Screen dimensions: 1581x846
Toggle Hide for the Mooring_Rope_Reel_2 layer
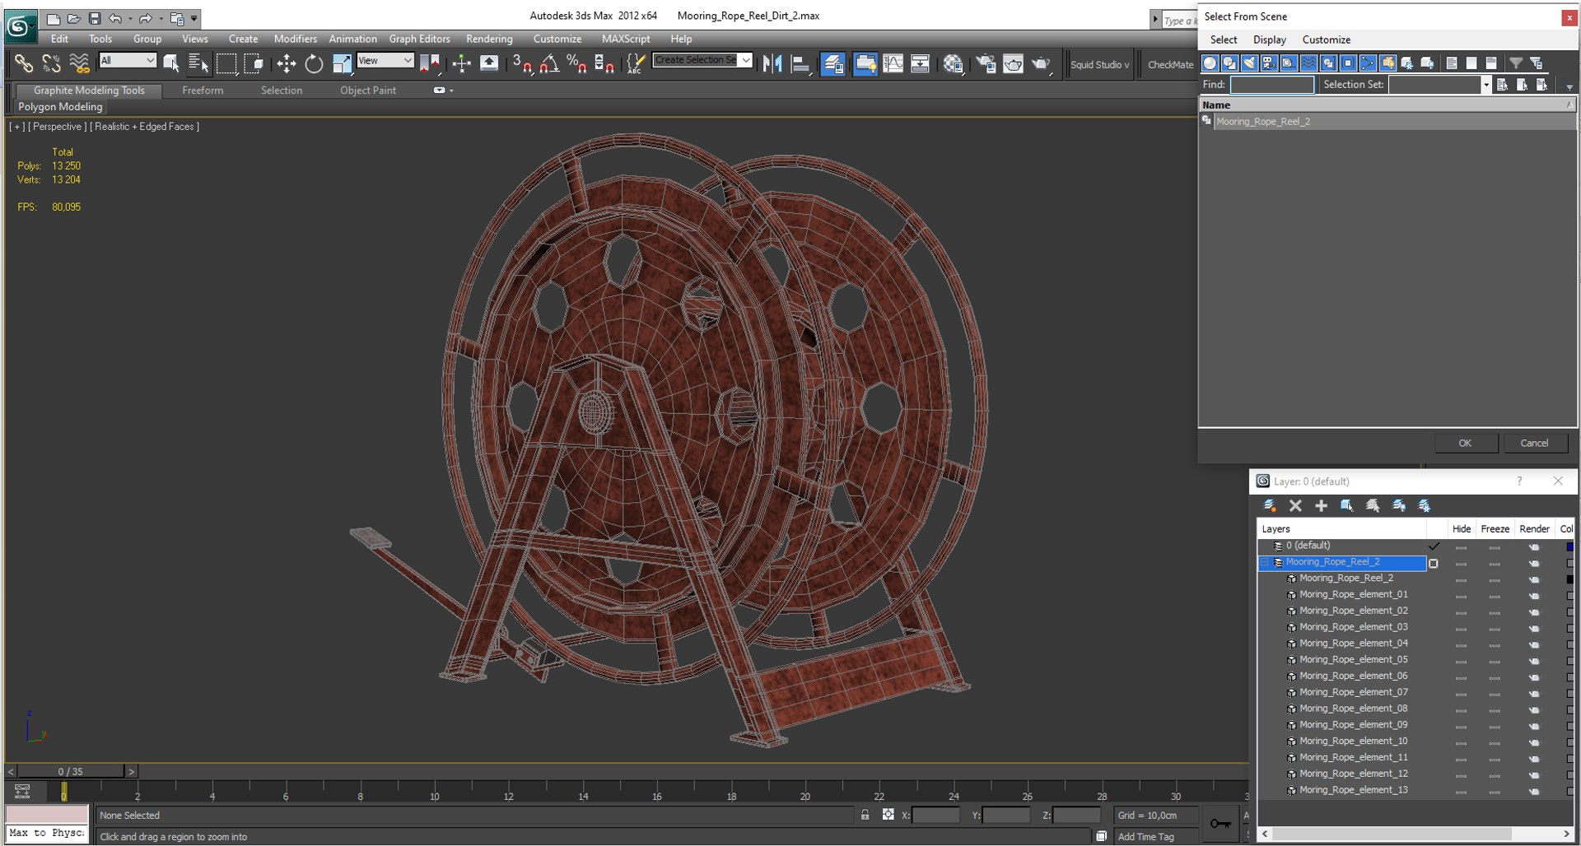pyautogui.click(x=1461, y=563)
